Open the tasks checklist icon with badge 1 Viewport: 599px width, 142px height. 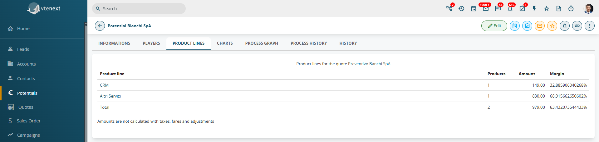coord(522,8)
